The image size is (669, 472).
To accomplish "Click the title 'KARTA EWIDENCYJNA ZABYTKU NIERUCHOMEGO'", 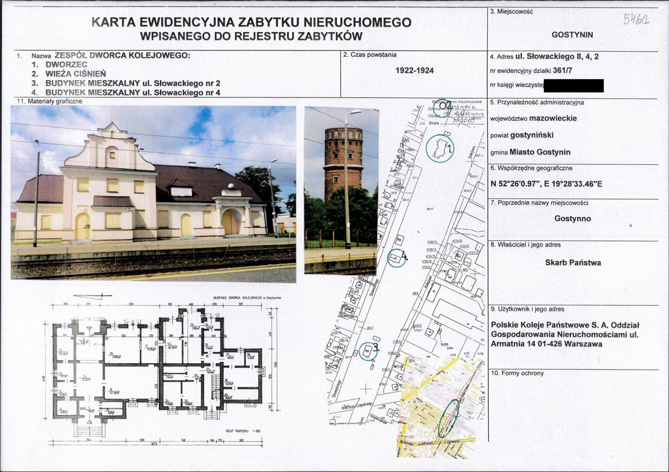I will (252, 22).
